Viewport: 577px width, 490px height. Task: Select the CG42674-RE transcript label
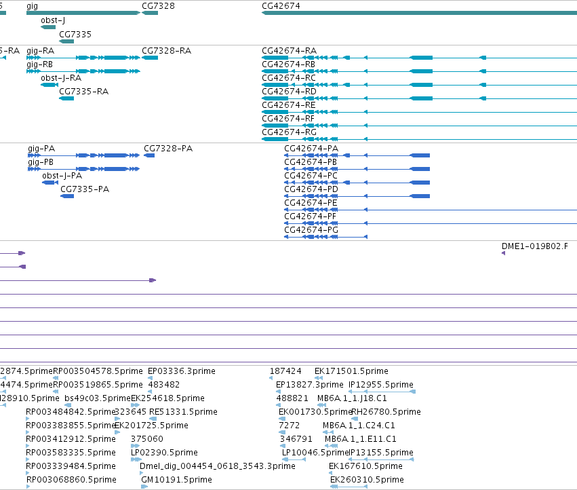tap(289, 105)
